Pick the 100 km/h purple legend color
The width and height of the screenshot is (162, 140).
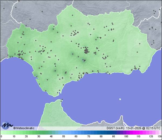126,132
